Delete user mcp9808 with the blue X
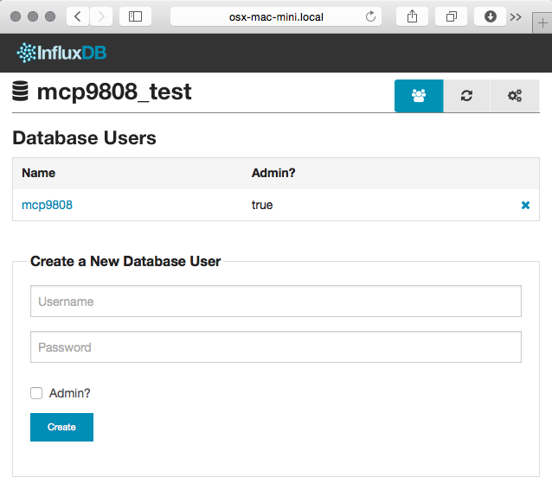 tap(525, 205)
